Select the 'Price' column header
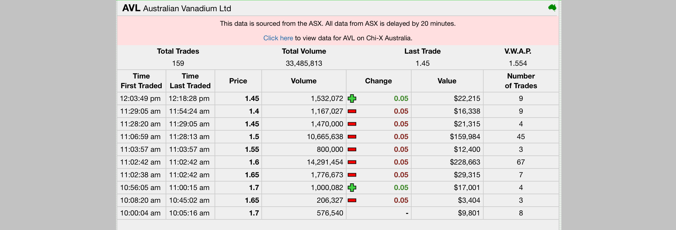 [238, 81]
